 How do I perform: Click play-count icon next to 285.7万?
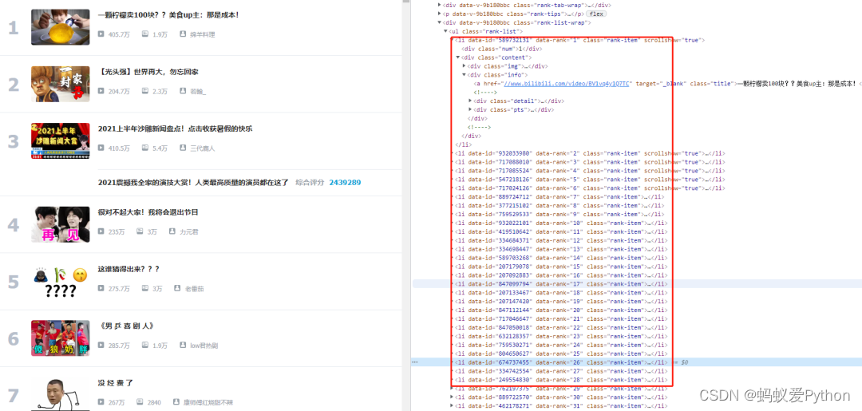[x=101, y=345]
